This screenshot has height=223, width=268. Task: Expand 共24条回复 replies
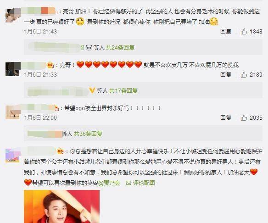[120, 48]
